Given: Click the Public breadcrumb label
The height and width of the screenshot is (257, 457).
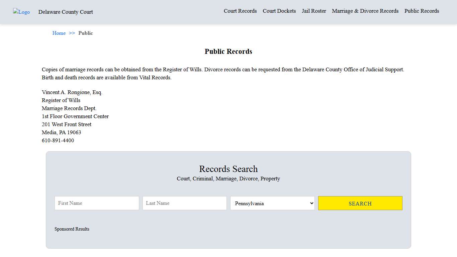Looking at the screenshot, I should point(86,33).
